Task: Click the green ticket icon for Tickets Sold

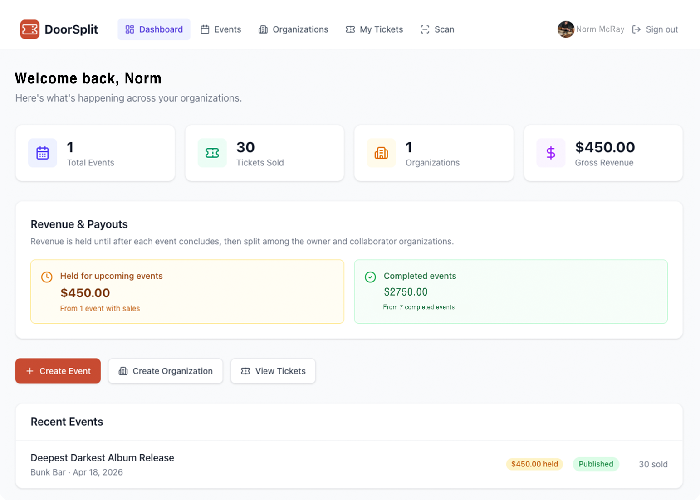Action: 212,153
